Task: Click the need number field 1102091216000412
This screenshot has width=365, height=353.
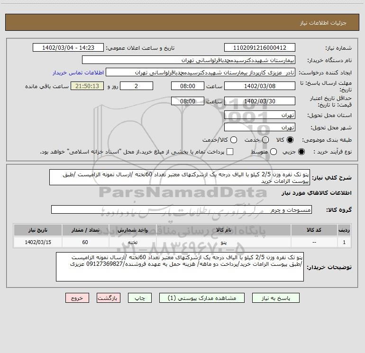Action: 260,48
